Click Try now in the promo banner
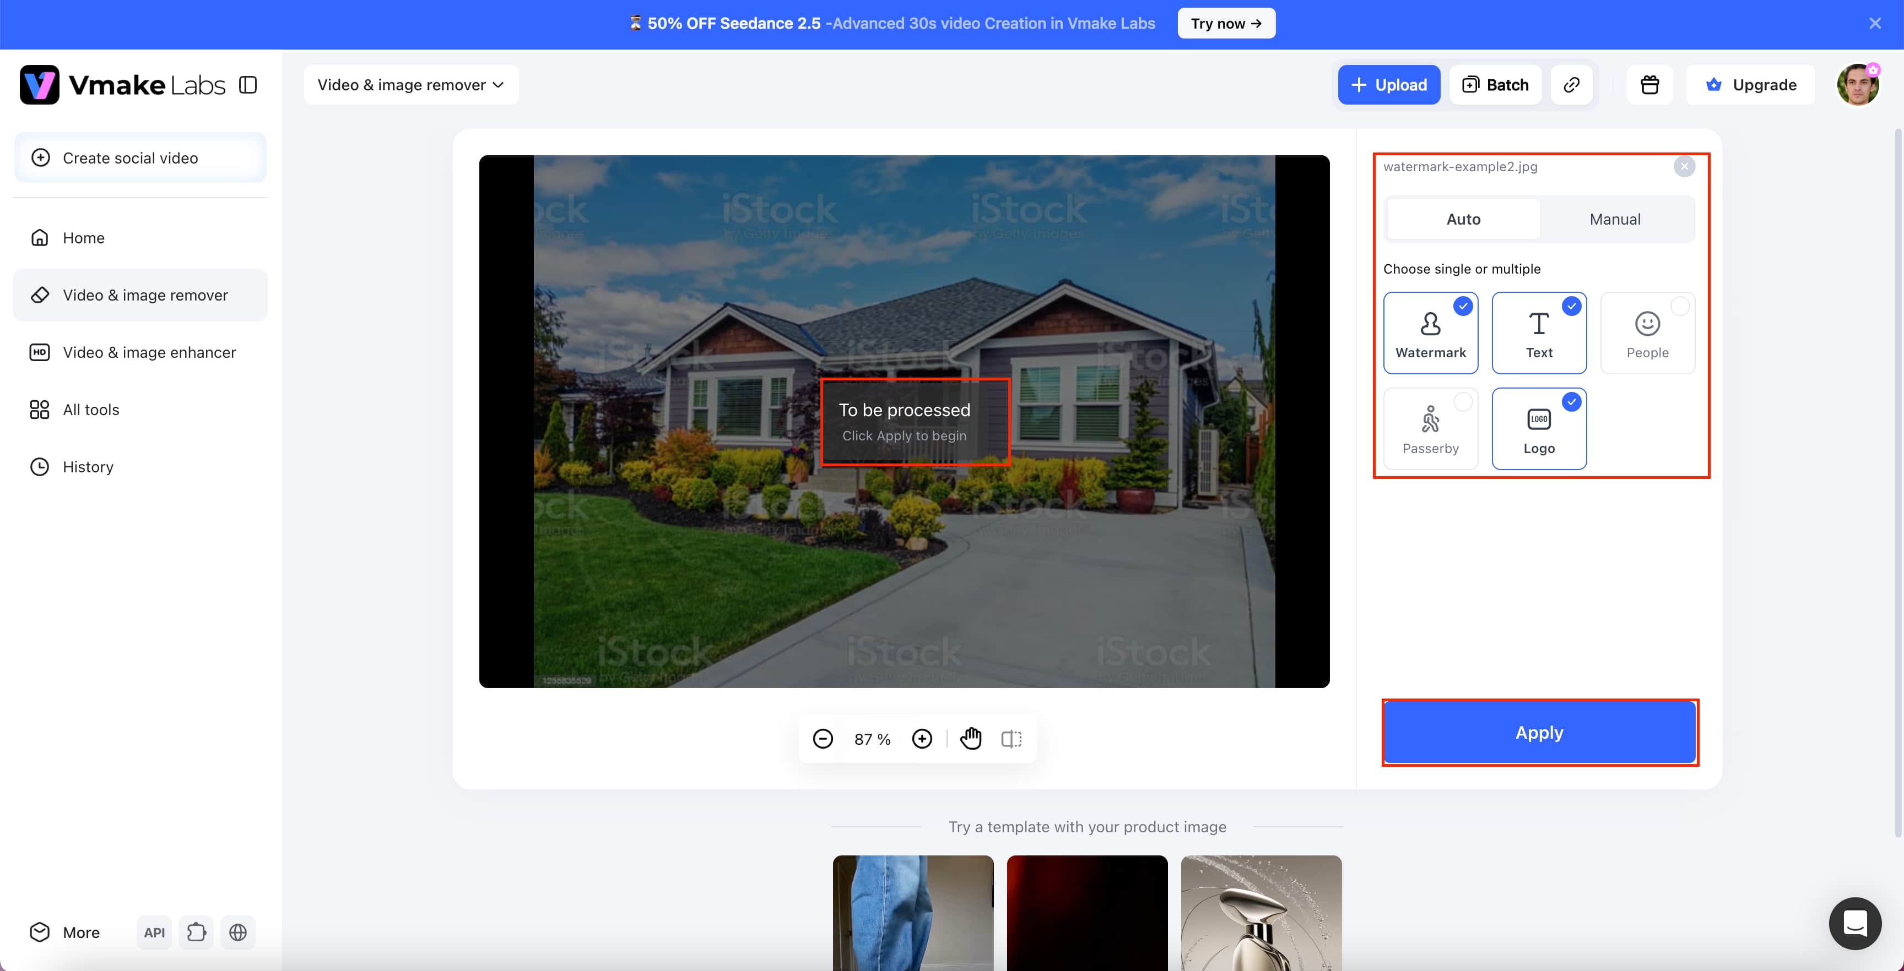This screenshot has height=971, width=1904. point(1226,24)
